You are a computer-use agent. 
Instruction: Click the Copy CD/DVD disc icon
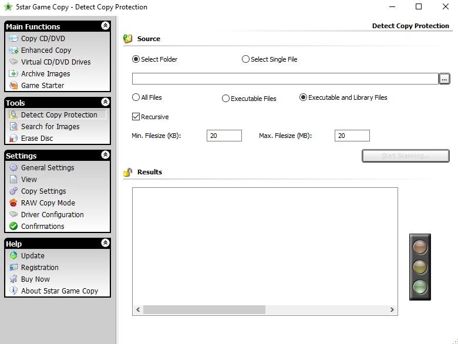[x=14, y=39]
